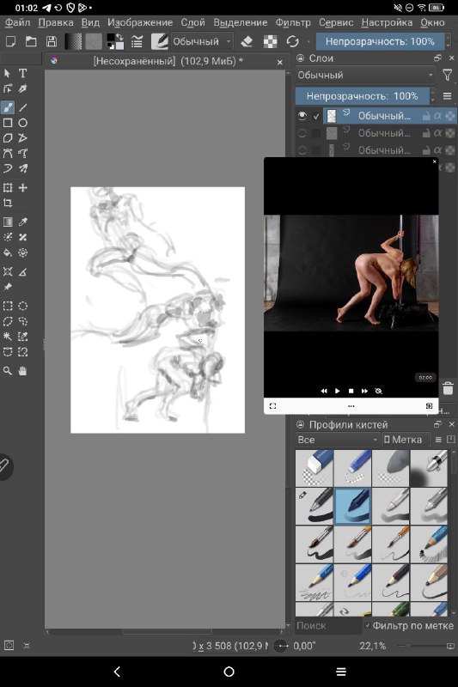458x687 pixels.
Task: Adjust the toolbar Непрозрачность opacity slider
Action: point(380,41)
